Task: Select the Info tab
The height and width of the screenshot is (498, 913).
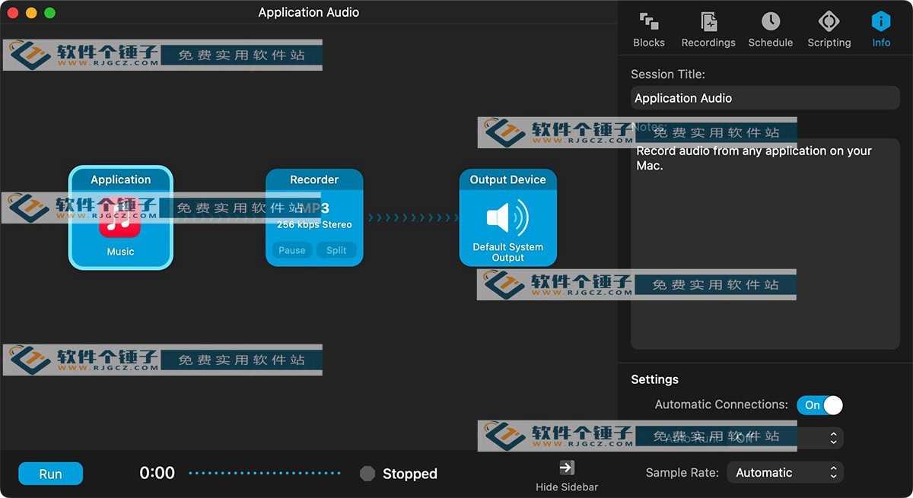Action: (x=880, y=30)
